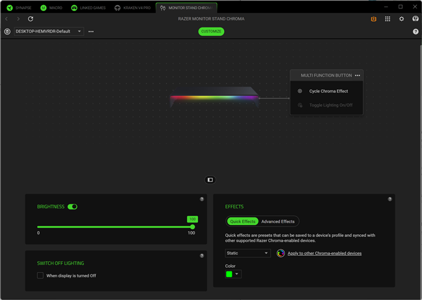Screen dimensions: 422x300
Task: Check When display is turned Off
Action: pos(40,275)
